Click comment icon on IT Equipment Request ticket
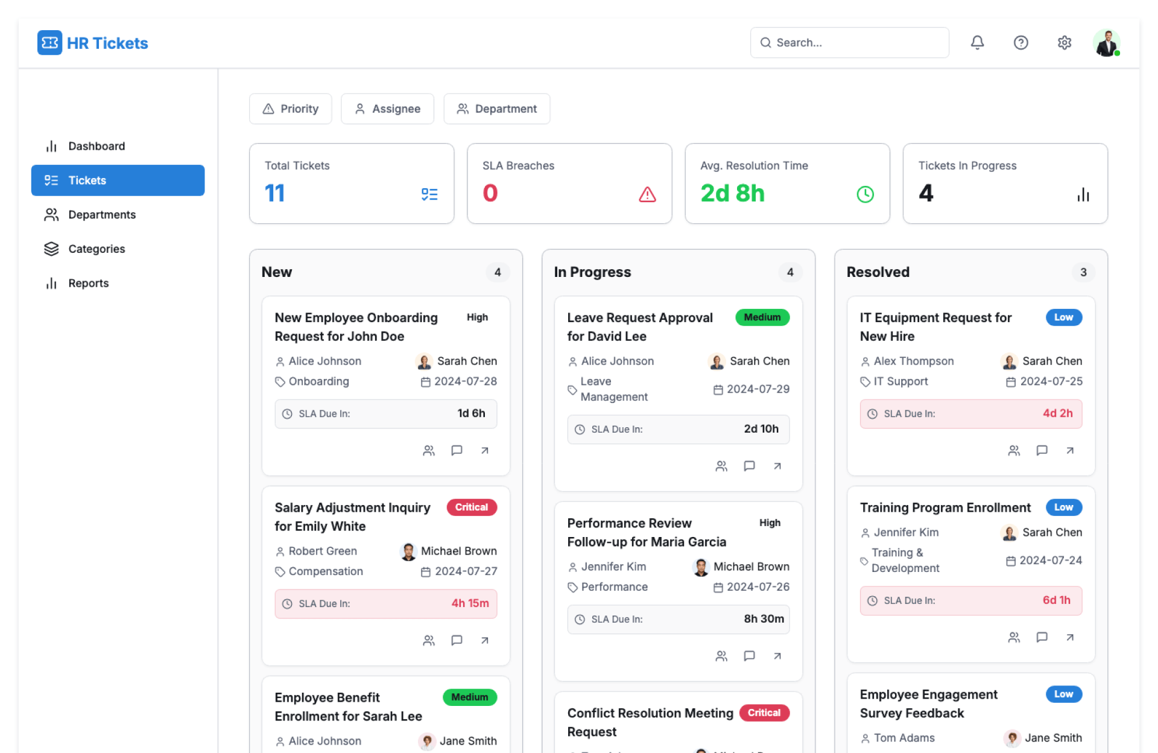1158x753 pixels. pyautogui.click(x=1042, y=450)
